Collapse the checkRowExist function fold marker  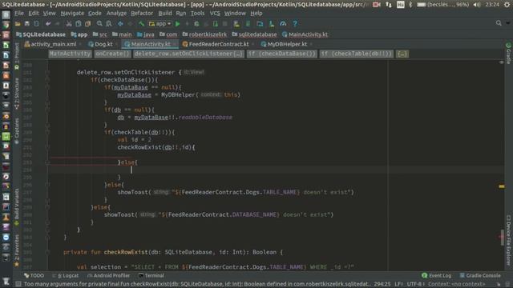click(x=47, y=252)
